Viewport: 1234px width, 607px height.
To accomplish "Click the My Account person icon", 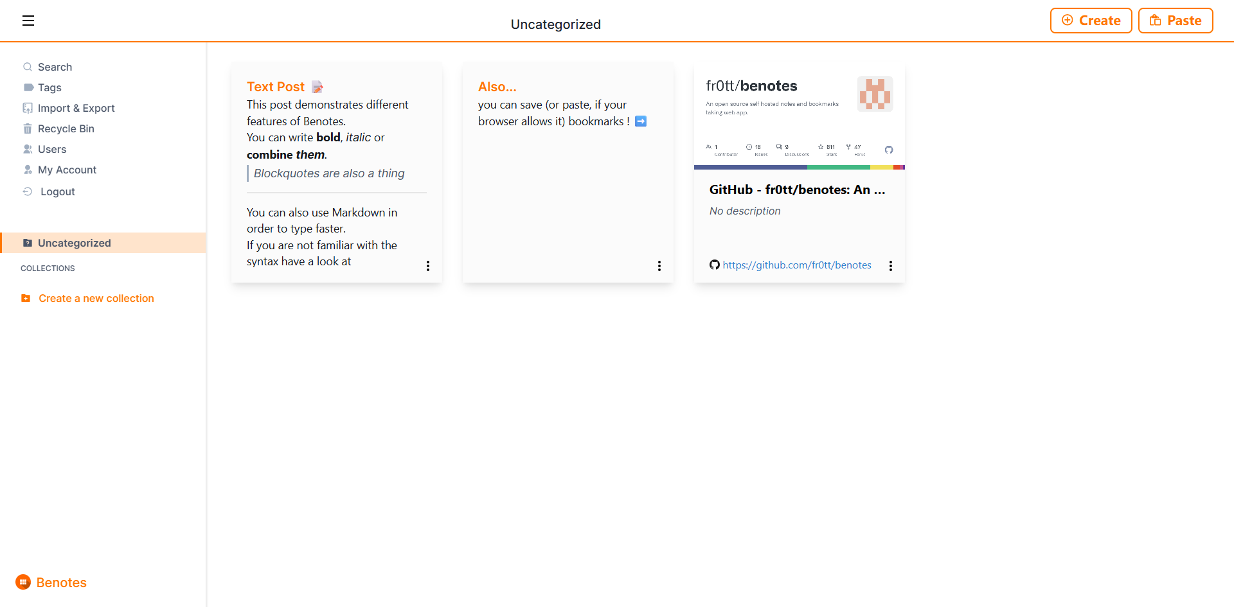I will coord(28,170).
